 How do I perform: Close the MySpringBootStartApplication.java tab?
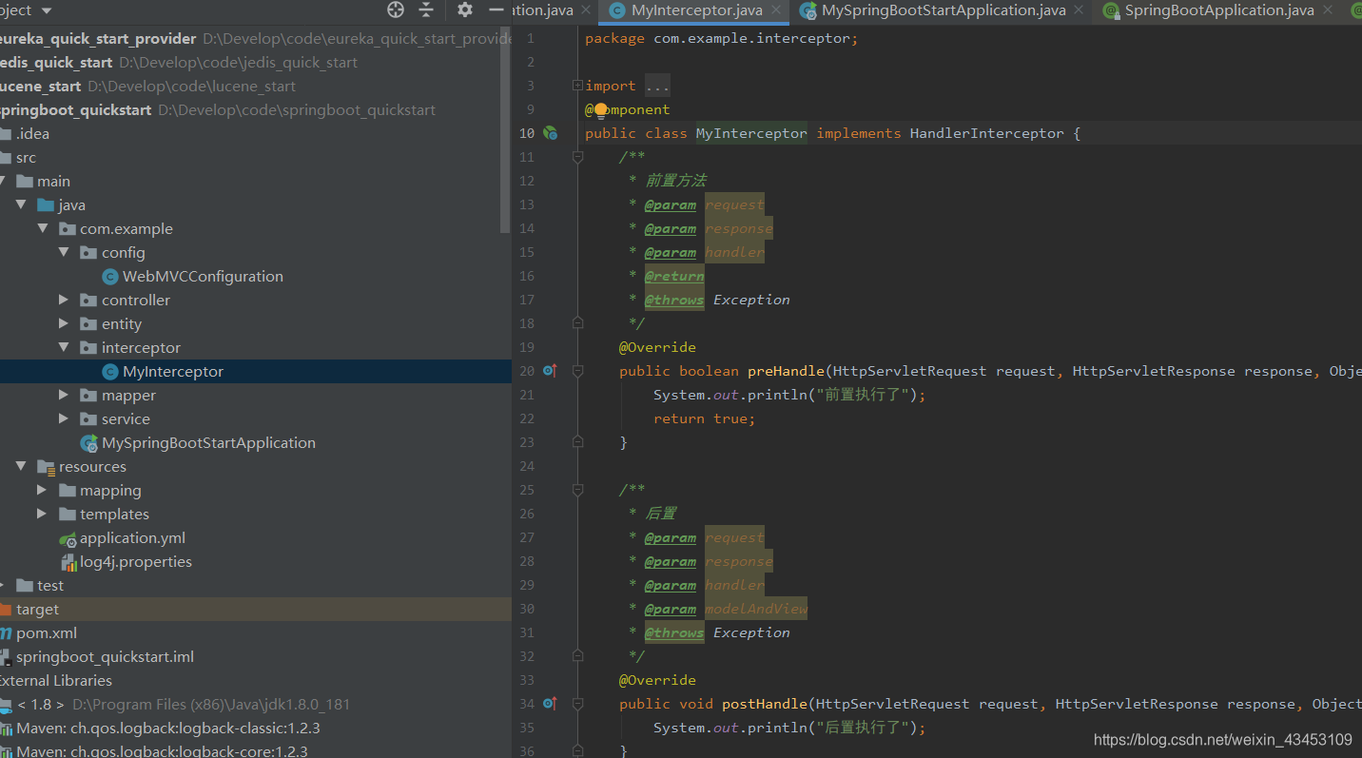tap(1079, 10)
